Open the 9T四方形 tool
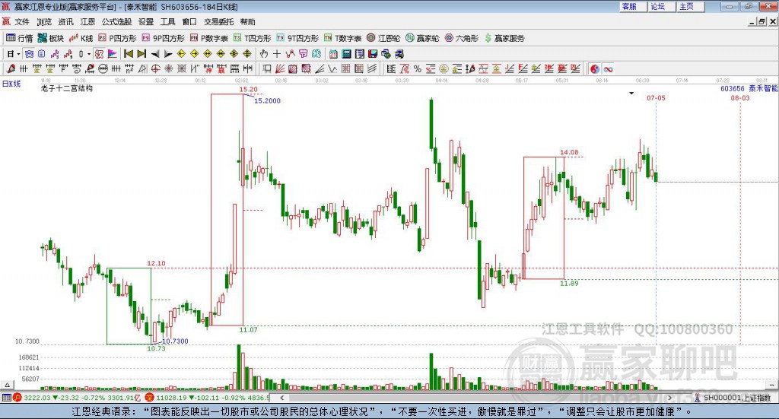Viewport: 779px width, 419px height. tap(297, 38)
